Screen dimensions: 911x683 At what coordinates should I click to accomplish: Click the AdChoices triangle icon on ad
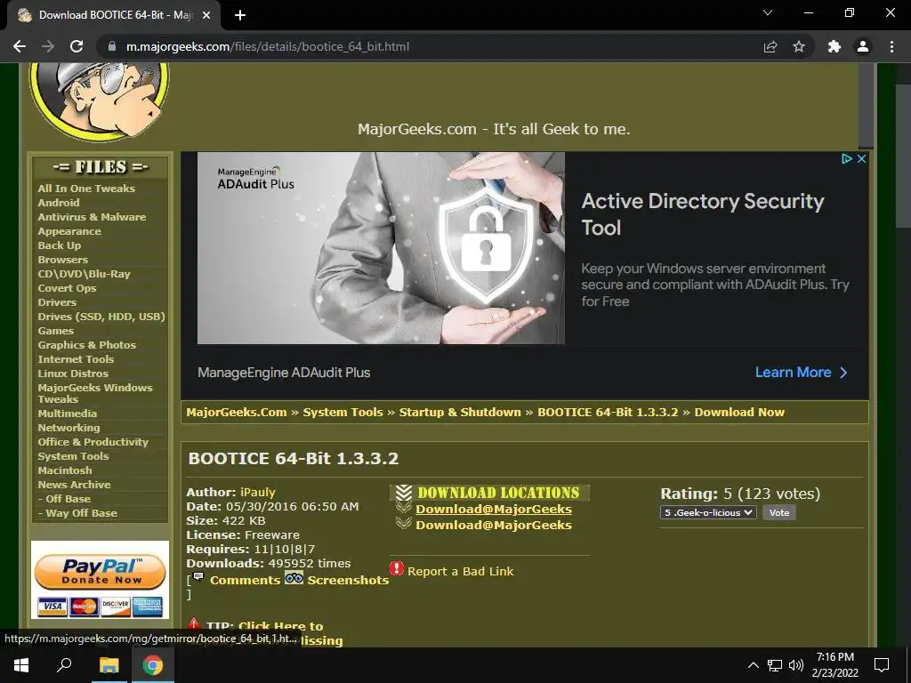[x=847, y=158]
